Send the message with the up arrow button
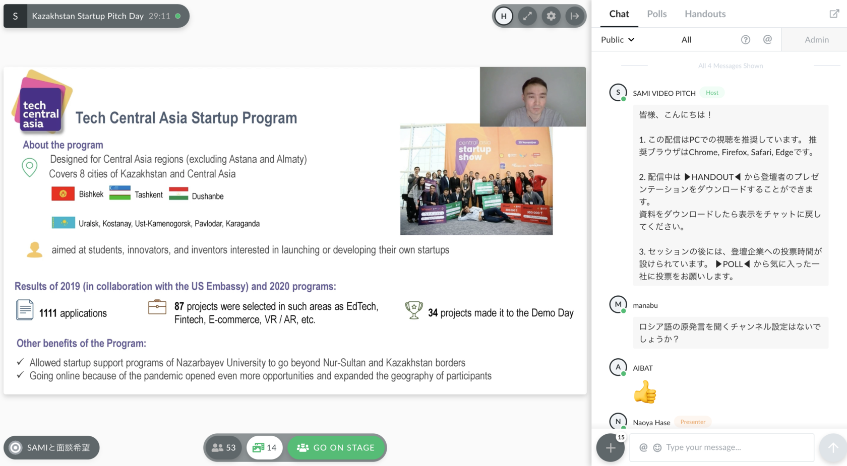The width and height of the screenshot is (847, 466). click(x=833, y=447)
